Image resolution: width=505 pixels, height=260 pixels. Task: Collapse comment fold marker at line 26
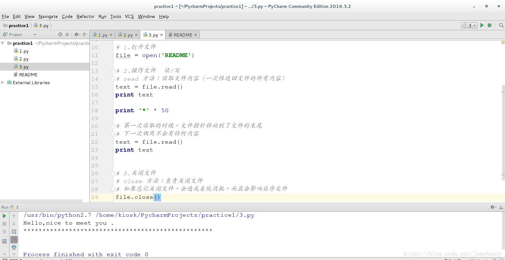pyautogui.click(x=113, y=173)
